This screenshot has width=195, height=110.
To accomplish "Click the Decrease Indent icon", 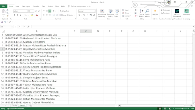I will click(53, 15).
